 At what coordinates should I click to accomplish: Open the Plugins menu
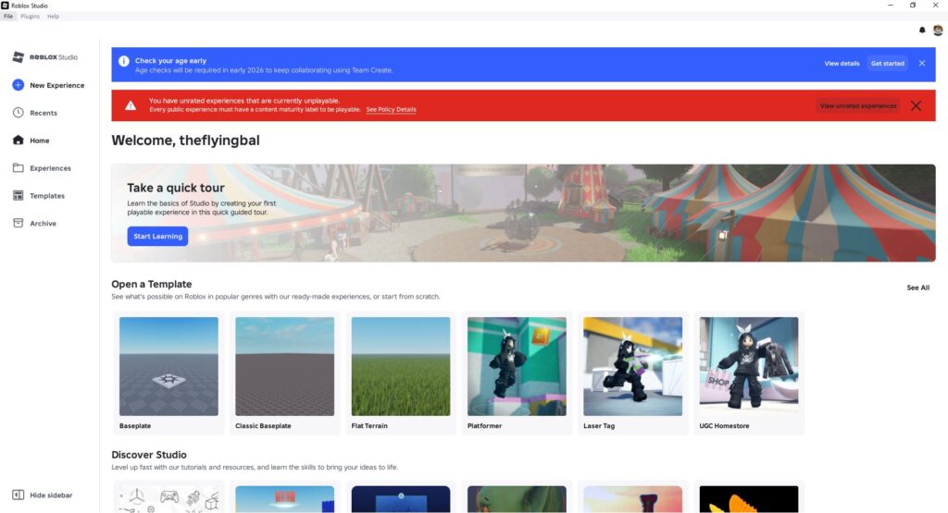click(x=30, y=17)
